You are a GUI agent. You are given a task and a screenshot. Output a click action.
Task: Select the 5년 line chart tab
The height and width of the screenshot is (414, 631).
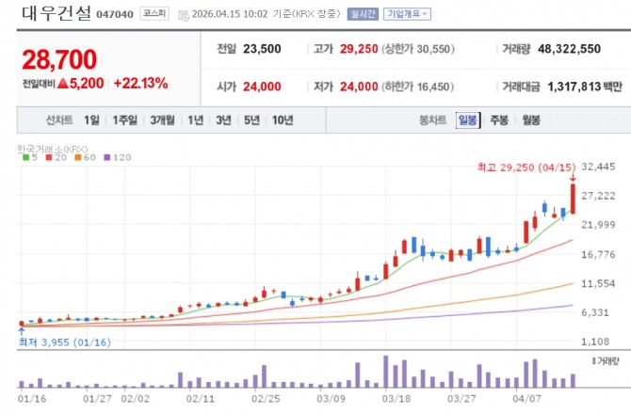point(251,119)
